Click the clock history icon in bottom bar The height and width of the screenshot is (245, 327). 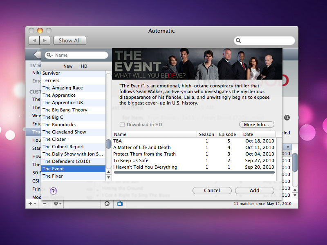tap(107, 204)
